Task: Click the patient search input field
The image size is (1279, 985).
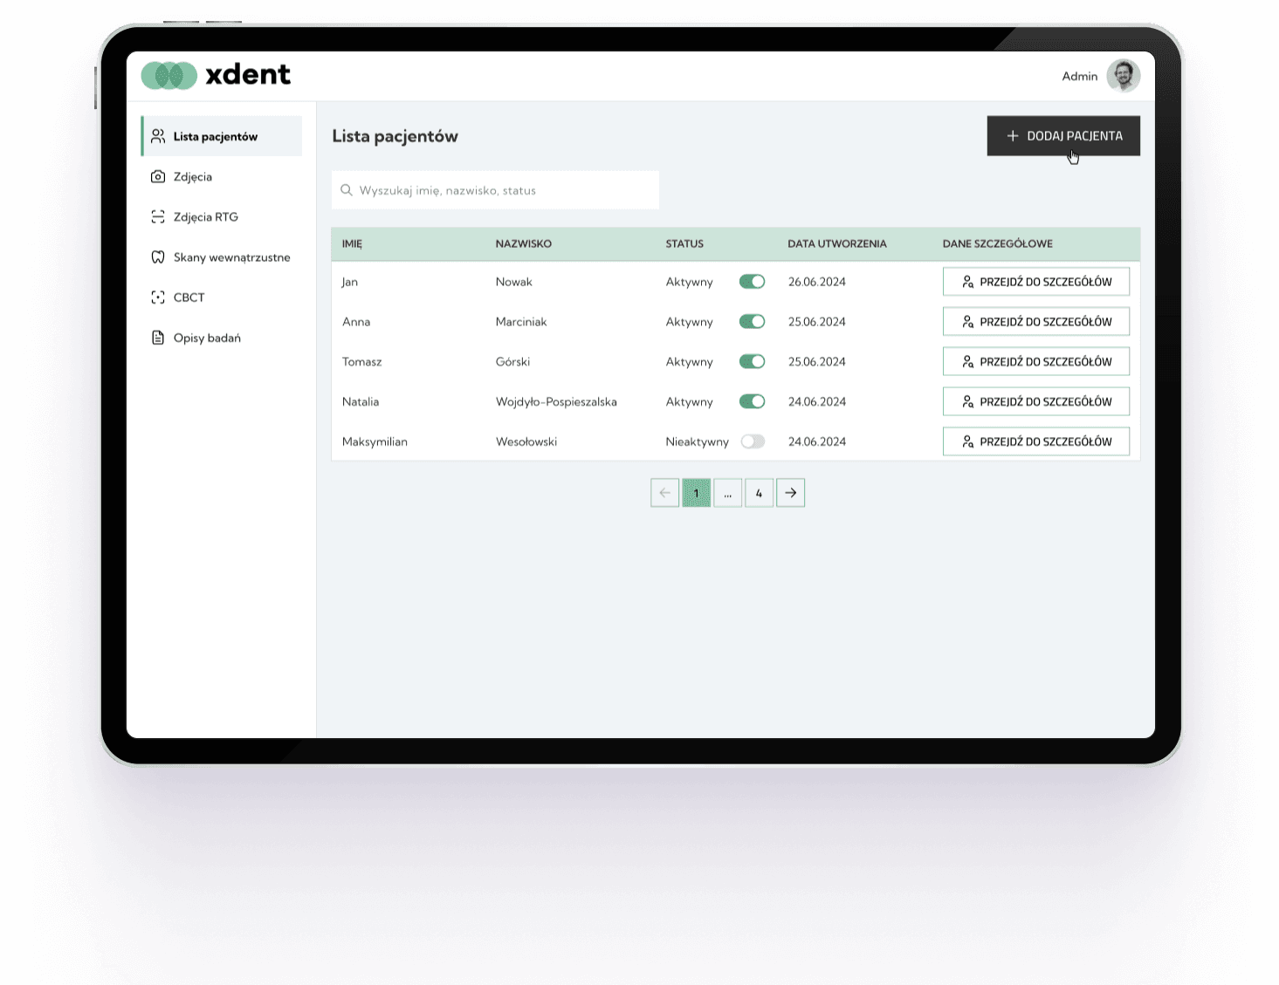Action: pyautogui.click(x=495, y=190)
